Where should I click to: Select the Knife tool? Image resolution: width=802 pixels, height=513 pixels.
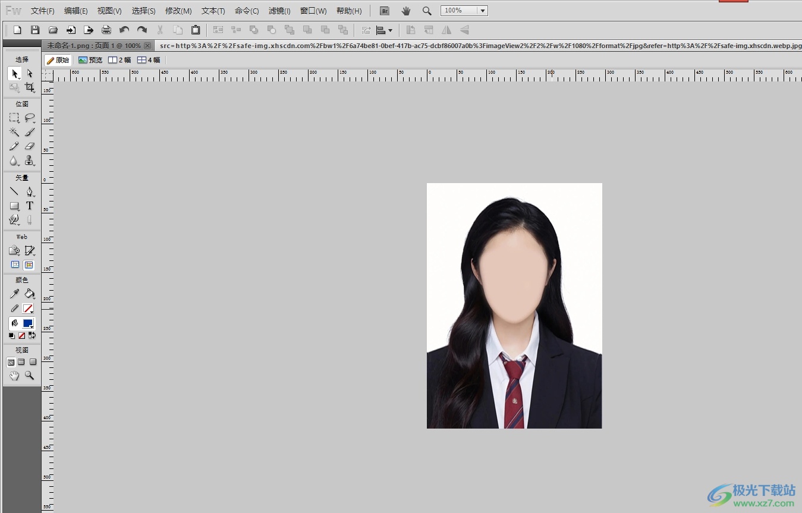[x=29, y=220]
